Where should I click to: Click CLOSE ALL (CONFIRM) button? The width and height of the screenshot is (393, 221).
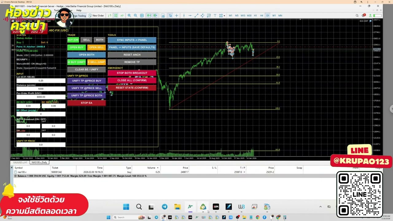coord(132,80)
